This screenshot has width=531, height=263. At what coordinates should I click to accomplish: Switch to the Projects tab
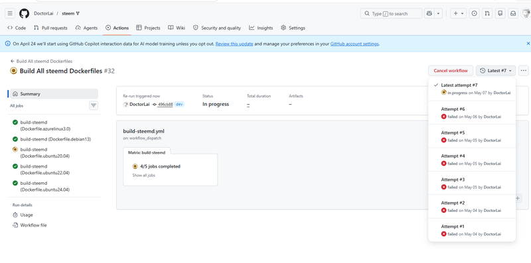(x=148, y=28)
